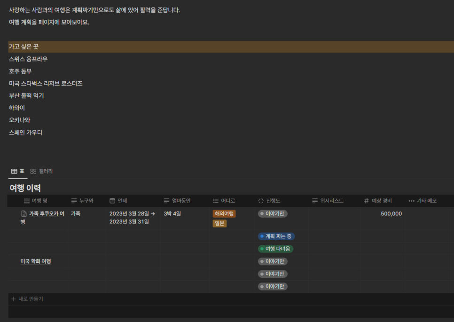
Task: Click the 여행 이력 database title
Action: pyautogui.click(x=25, y=188)
